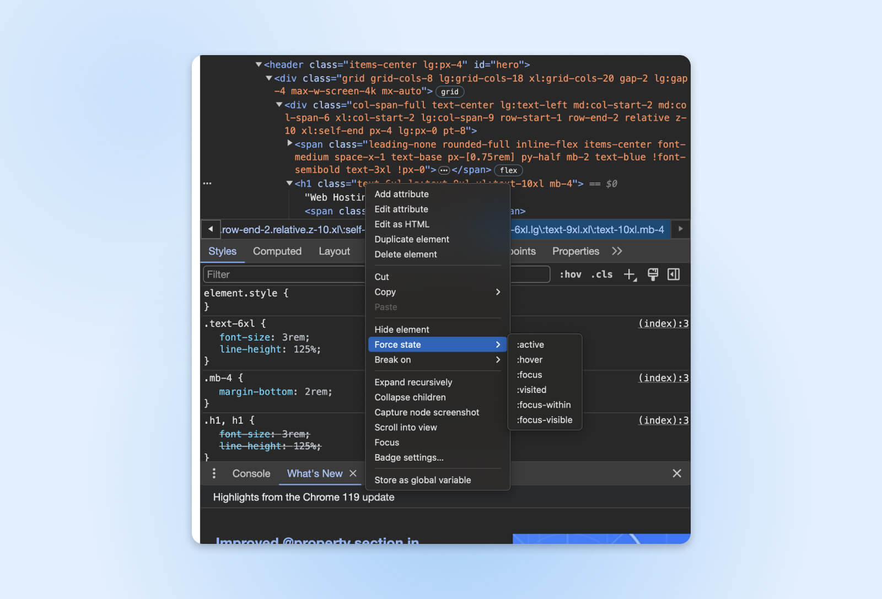Click the ellipsis inside the span element

coord(444,170)
